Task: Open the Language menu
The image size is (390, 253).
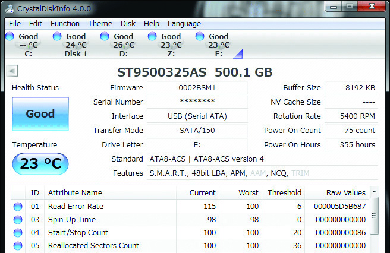Action: coord(184,24)
